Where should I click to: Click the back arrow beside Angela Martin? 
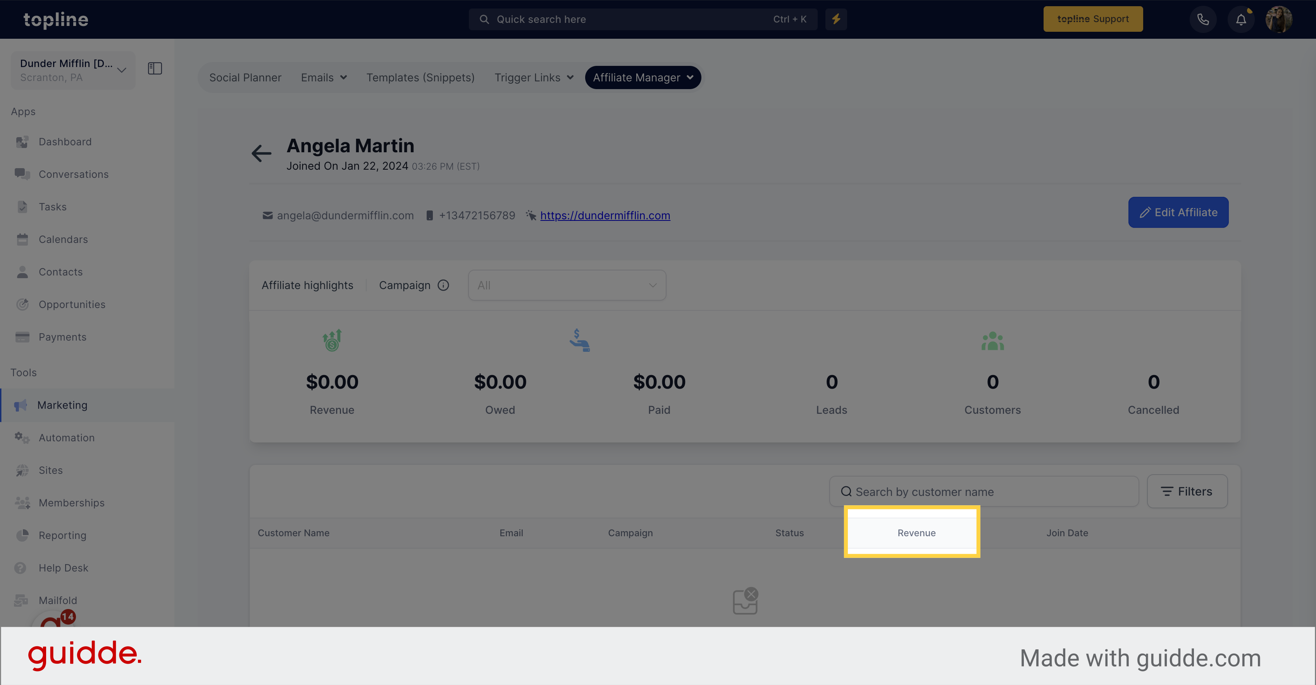tap(262, 153)
